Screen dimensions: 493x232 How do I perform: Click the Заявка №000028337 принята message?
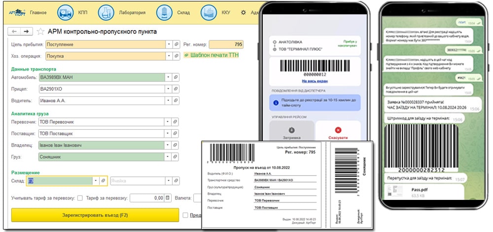point(432,105)
